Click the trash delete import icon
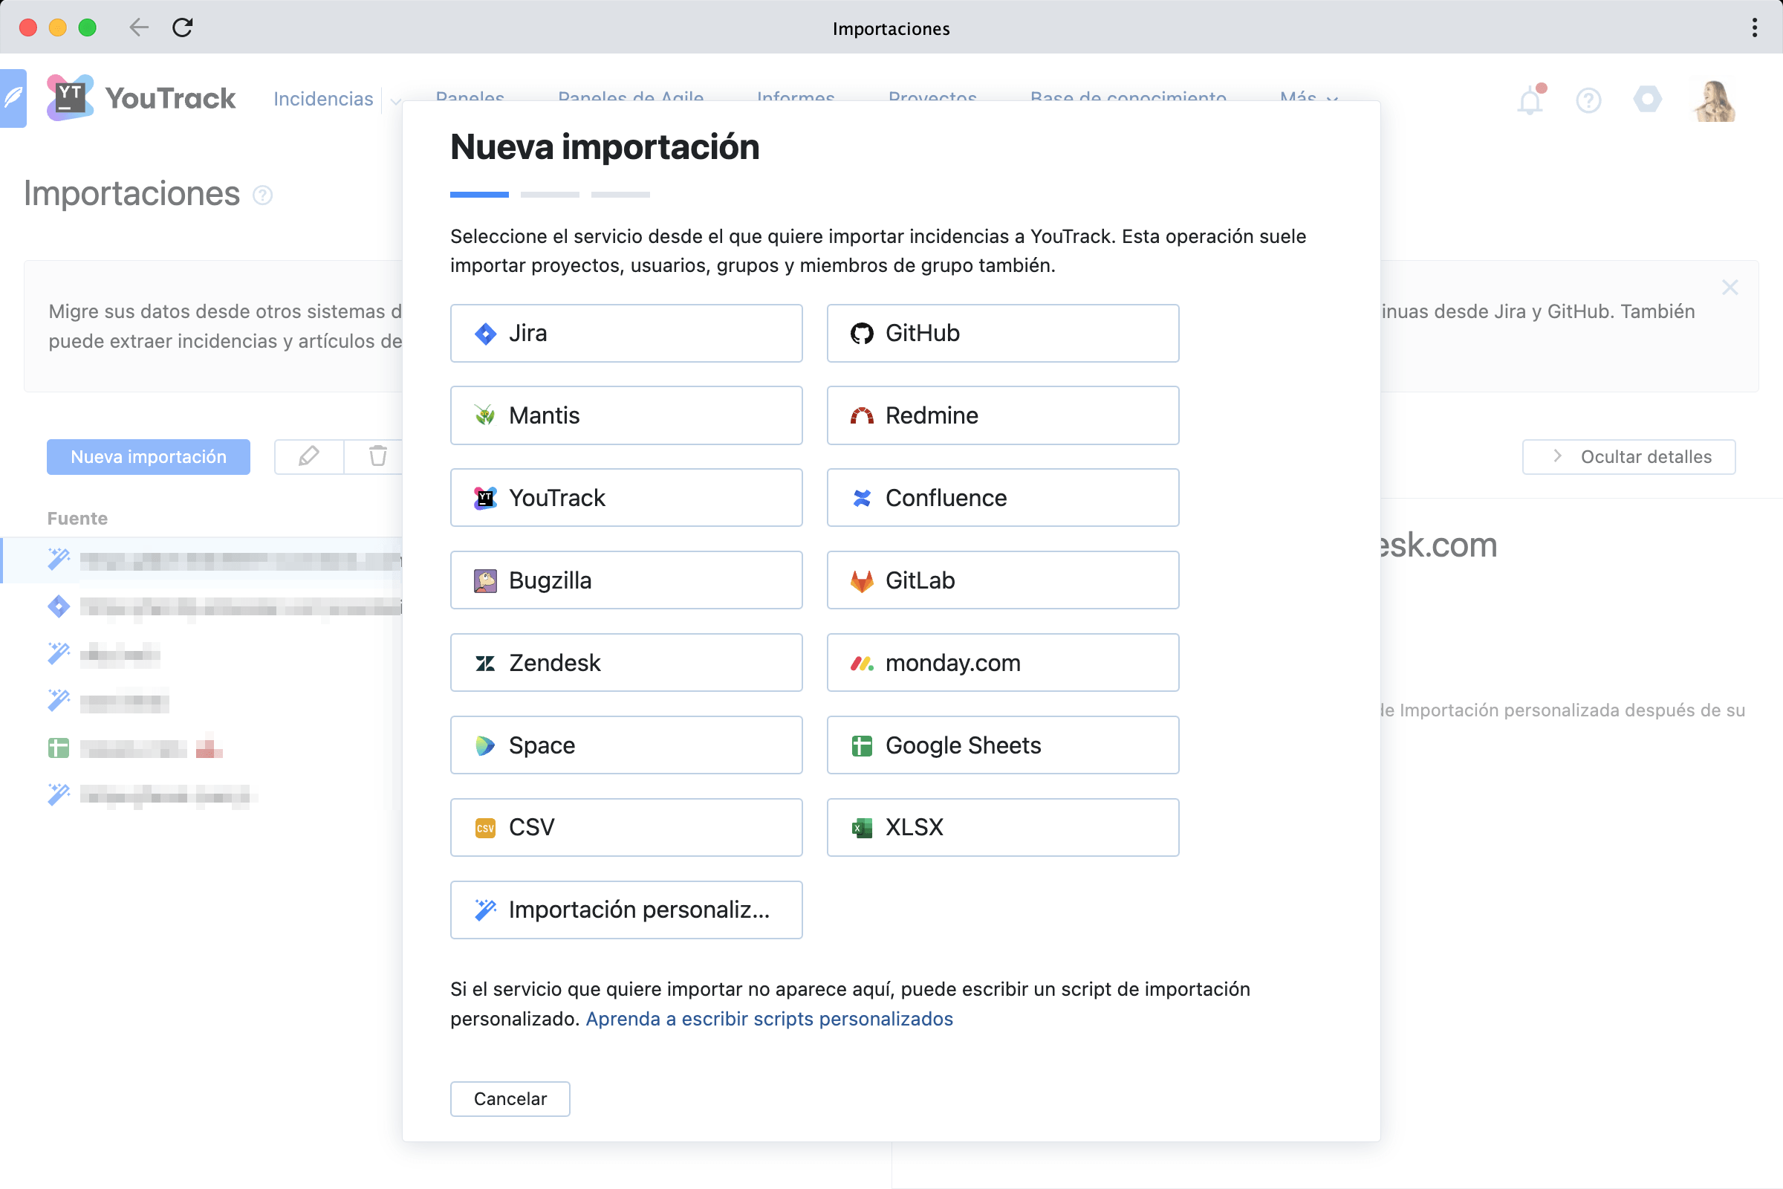Viewport: 1783px width, 1189px height. tap(377, 456)
